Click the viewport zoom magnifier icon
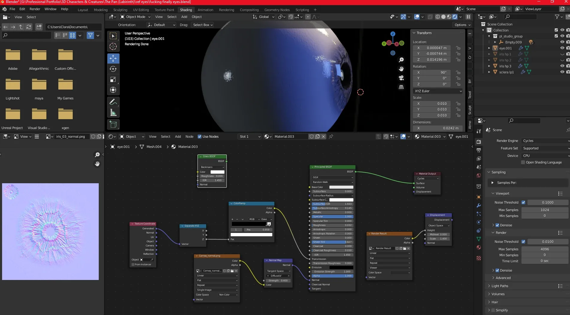Screen dimensions: 570x315 401,60
